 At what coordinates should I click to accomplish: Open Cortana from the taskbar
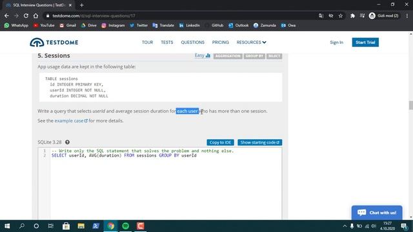36,226
